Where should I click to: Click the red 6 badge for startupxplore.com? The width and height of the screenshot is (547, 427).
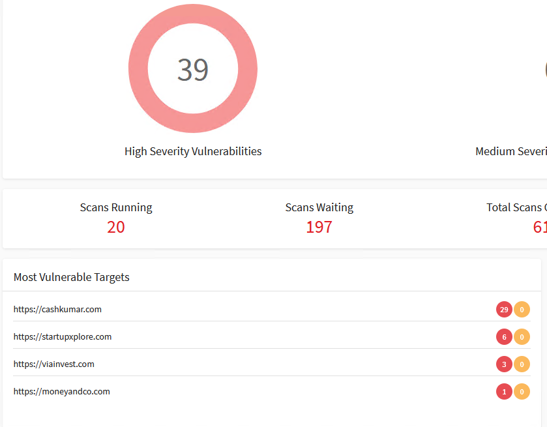coord(504,337)
